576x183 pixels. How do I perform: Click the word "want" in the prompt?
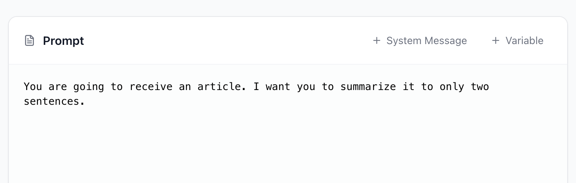pos(278,87)
